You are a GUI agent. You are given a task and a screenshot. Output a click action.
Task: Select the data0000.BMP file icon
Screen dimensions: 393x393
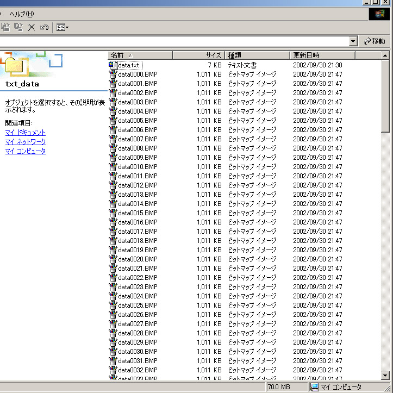point(113,74)
